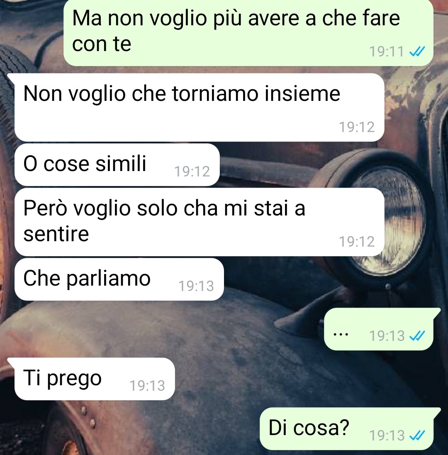Tap the 19:12 timestamp beside 'sentire' message
The height and width of the screenshot is (455, 448).
[x=357, y=242]
